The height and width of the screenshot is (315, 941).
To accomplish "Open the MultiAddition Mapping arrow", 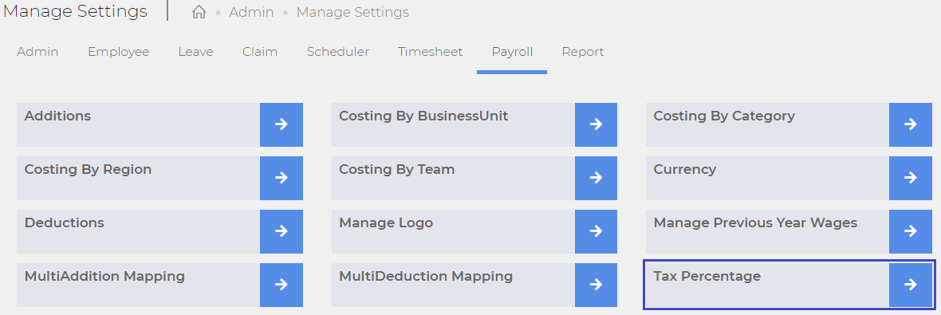I will click(x=281, y=285).
